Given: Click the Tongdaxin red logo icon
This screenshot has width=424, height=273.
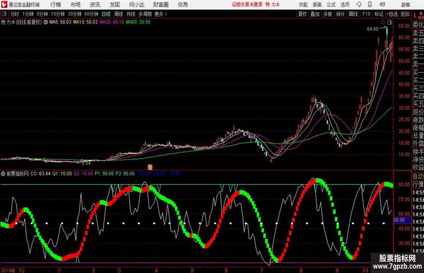Looking at the screenshot, I should tap(4, 4).
